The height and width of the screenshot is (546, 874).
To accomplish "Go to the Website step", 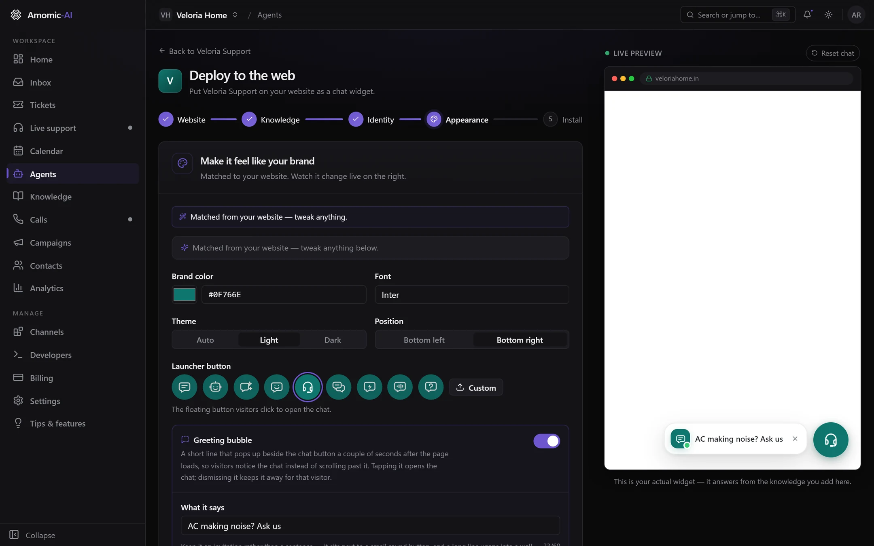I will (x=182, y=120).
